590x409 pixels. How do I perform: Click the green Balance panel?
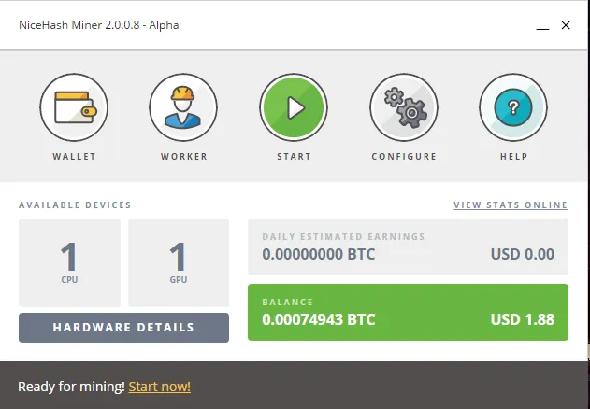pos(408,313)
